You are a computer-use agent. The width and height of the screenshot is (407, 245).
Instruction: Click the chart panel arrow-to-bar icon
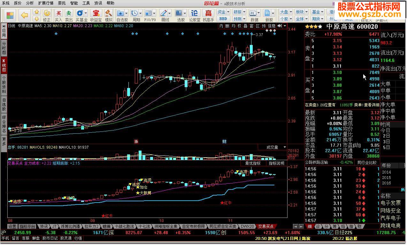point(280,26)
